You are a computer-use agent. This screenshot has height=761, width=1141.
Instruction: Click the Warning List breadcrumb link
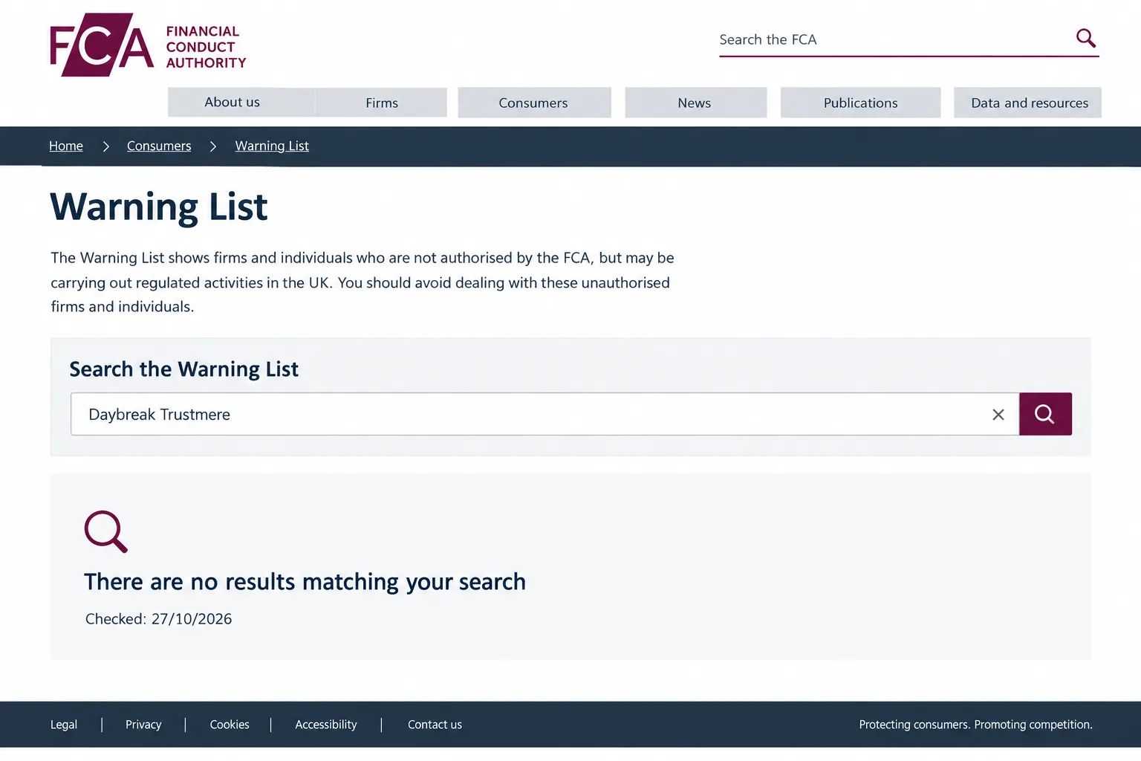pyautogui.click(x=272, y=146)
